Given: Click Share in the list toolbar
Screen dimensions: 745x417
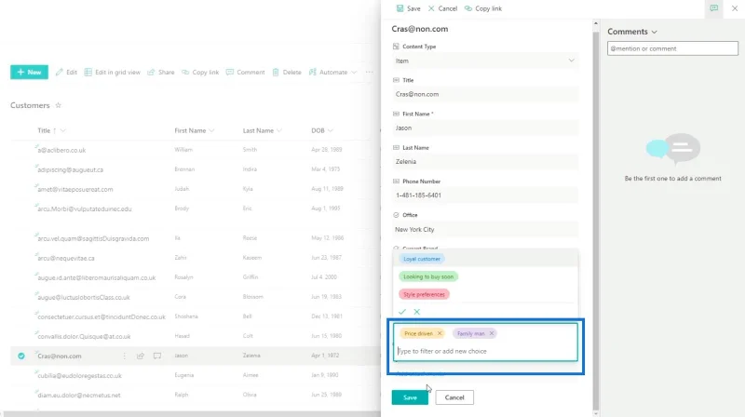Looking at the screenshot, I should pos(161,73).
